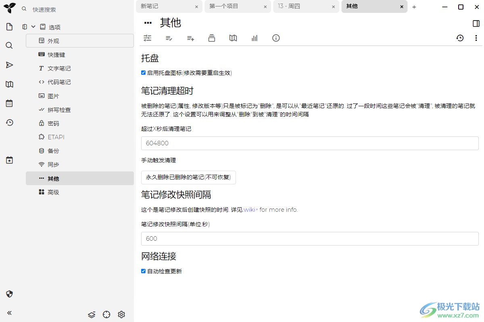The width and height of the screenshot is (484, 322).
Task: Open search notes icon in sidebar
Action: (9, 45)
